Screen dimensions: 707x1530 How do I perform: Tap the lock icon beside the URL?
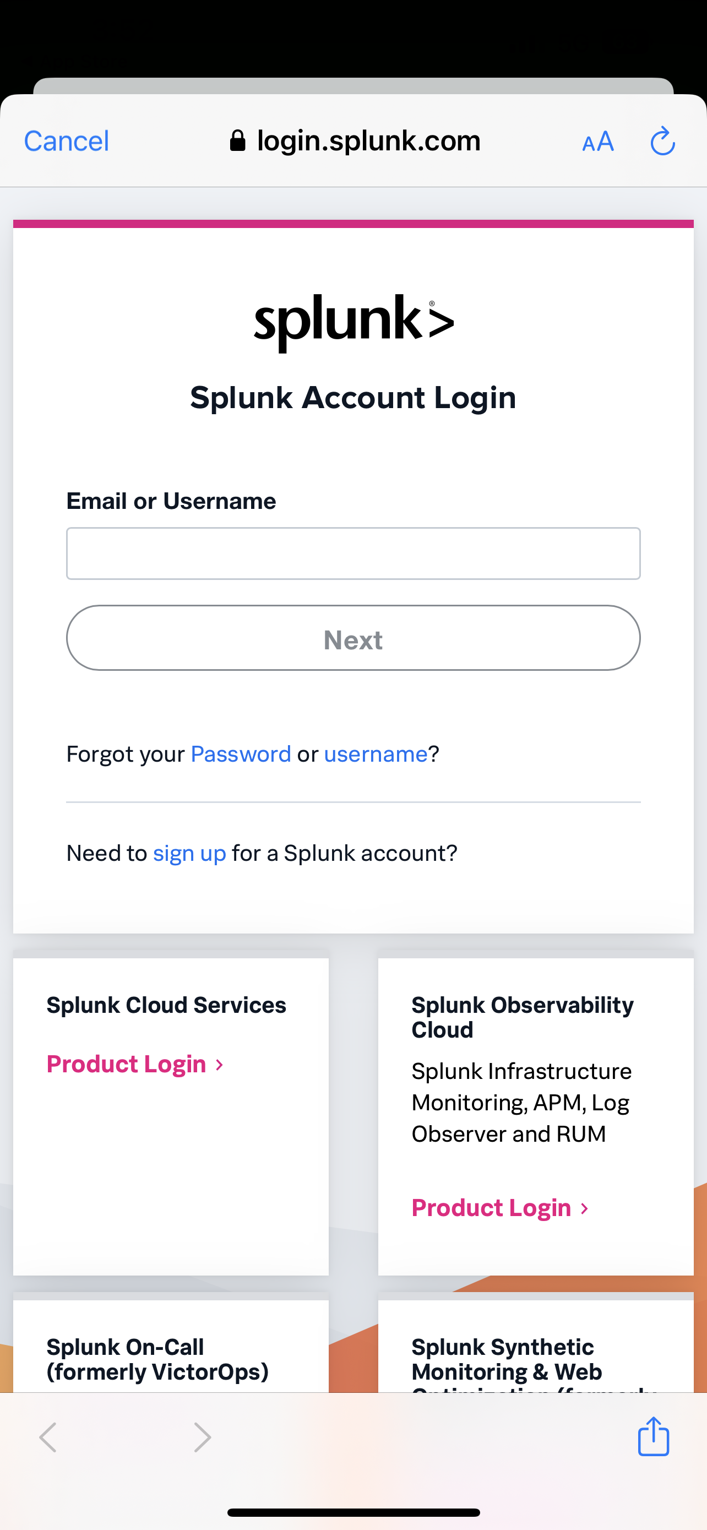click(x=237, y=141)
